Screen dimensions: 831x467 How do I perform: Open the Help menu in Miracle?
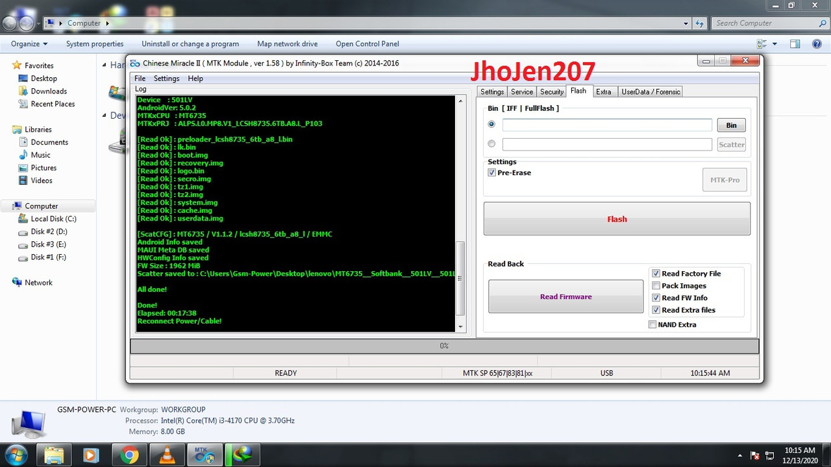[195, 78]
